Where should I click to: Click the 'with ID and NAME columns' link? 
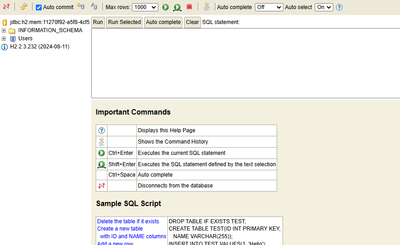pos(133,236)
